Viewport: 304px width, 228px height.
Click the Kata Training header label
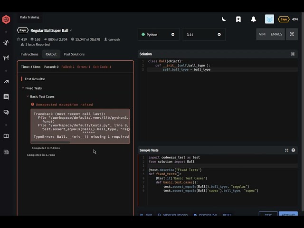(x=29, y=17)
